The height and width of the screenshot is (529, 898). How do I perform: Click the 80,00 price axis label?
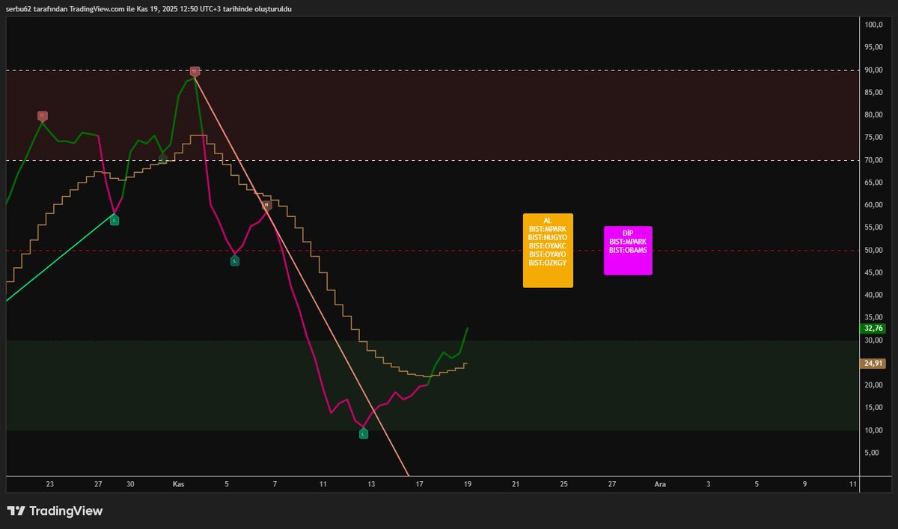click(x=874, y=114)
